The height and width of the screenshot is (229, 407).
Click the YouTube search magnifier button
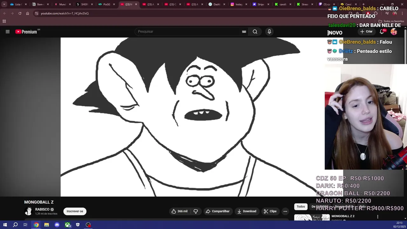(255, 31)
